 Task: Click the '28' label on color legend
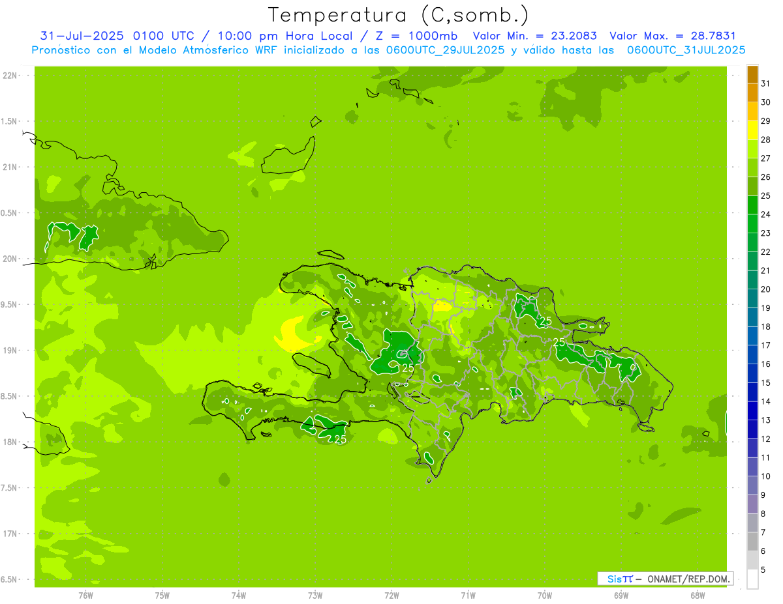(766, 140)
